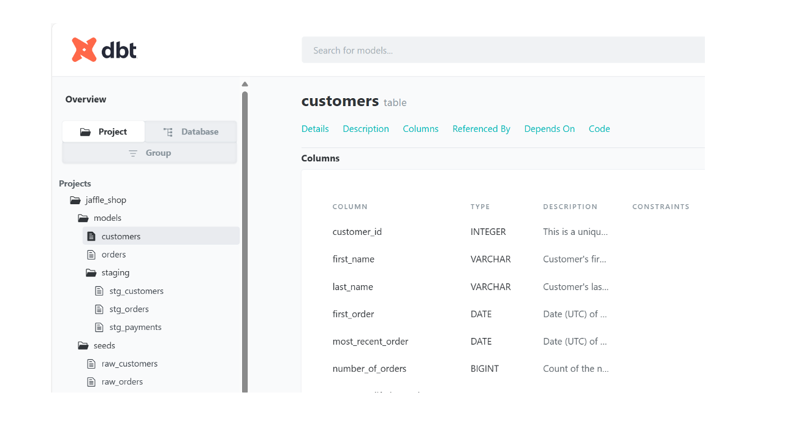
Task: Jump to the Depends On section
Action: click(x=549, y=129)
